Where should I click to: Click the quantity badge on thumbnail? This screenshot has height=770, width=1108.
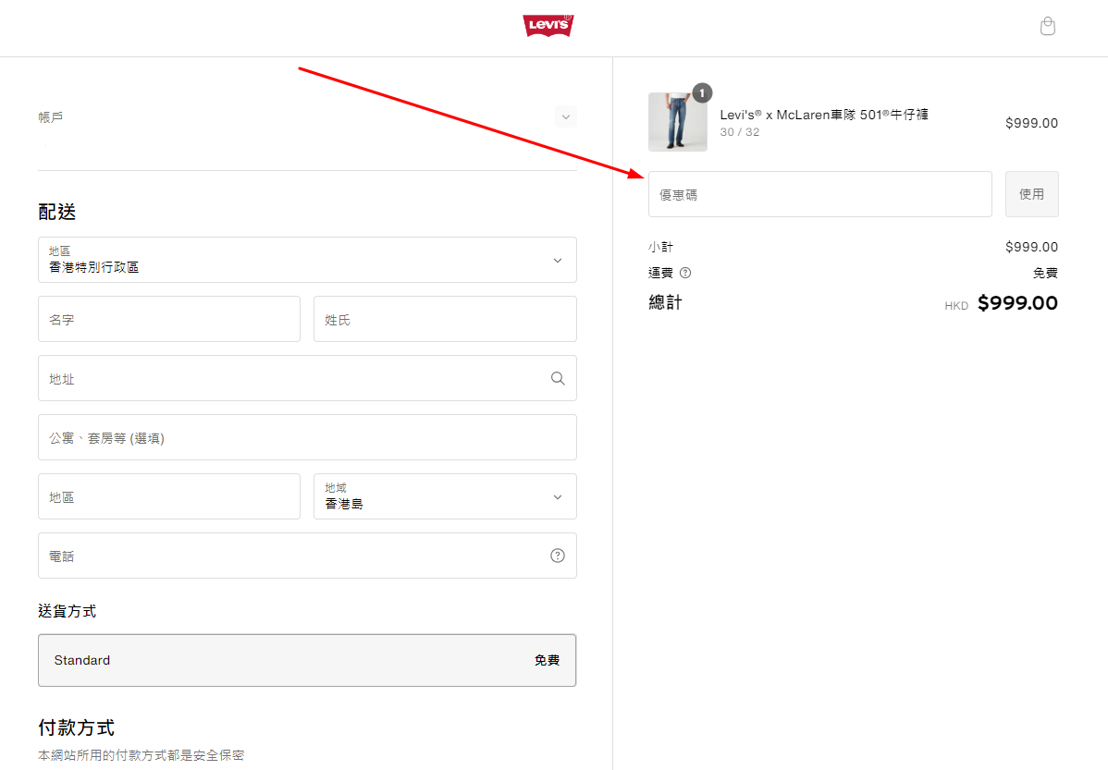point(702,93)
